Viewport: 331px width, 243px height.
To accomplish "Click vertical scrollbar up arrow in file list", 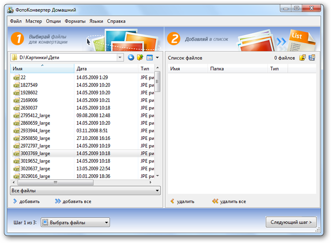I will pyautogui.click(x=158, y=67).
